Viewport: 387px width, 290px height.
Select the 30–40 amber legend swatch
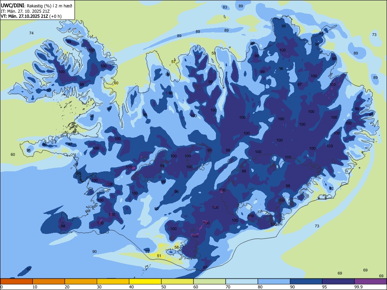(113, 281)
